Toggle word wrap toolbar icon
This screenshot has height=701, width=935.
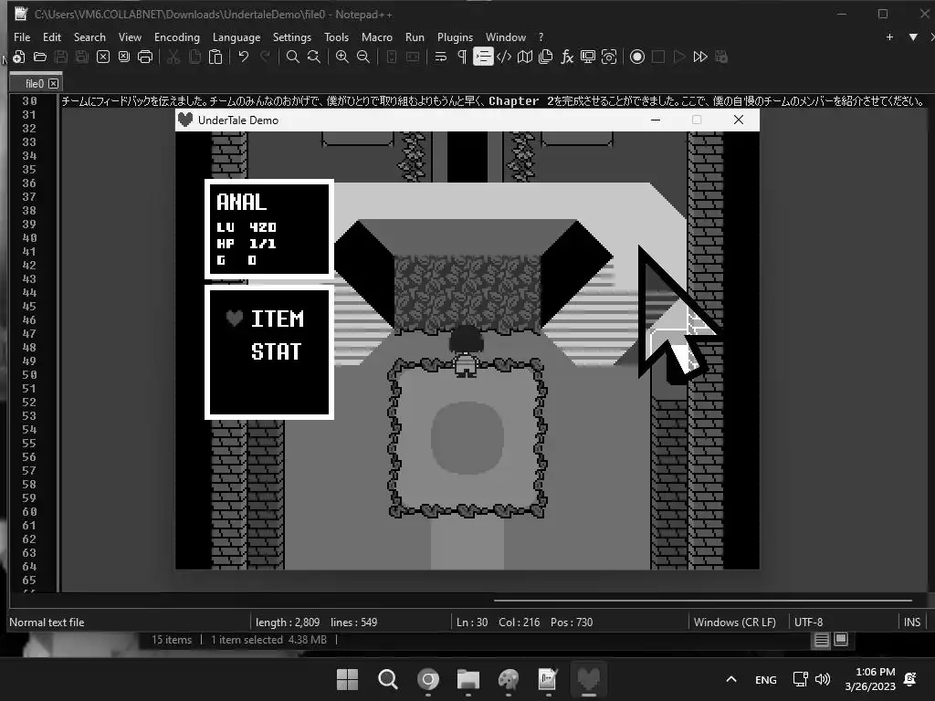441,57
